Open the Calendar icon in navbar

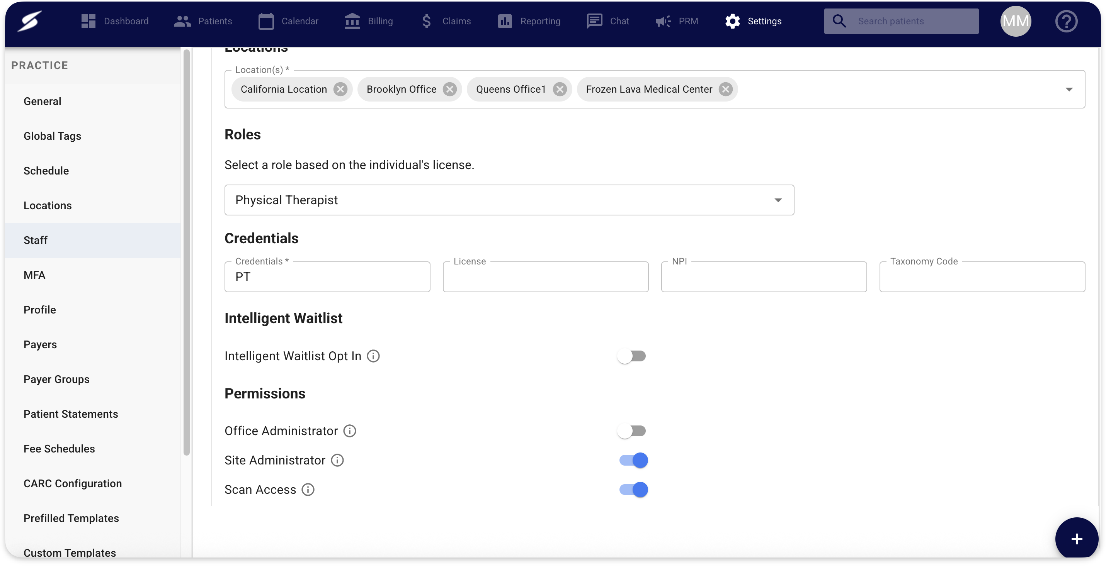click(266, 21)
